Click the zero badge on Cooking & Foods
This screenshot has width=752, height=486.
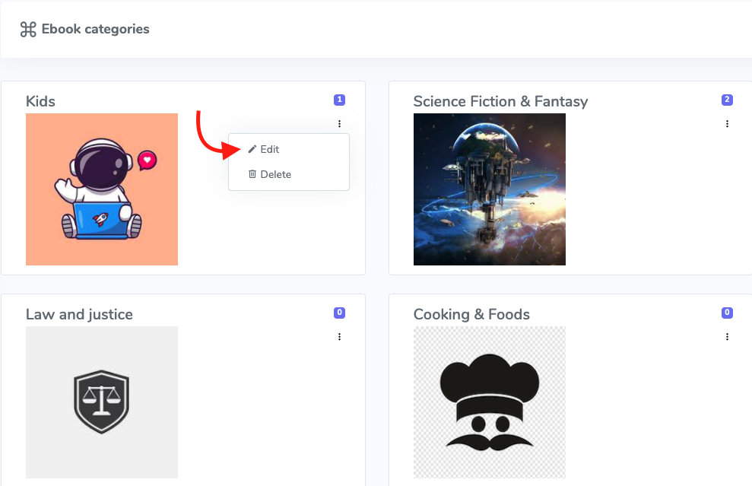(727, 313)
